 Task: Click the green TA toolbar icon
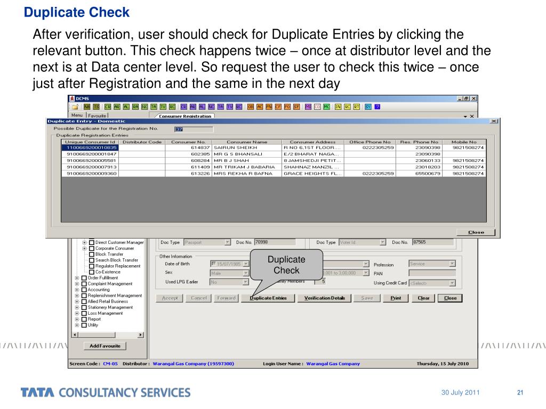pyautogui.click(x=154, y=107)
